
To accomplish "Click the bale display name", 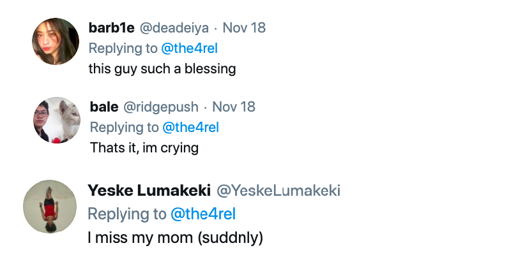I will [x=104, y=107].
